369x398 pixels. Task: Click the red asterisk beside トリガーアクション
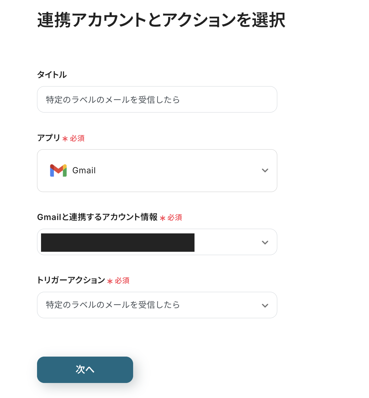[x=110, y=281]
